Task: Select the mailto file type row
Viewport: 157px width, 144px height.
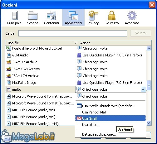Action: click(x=40, y=89)
